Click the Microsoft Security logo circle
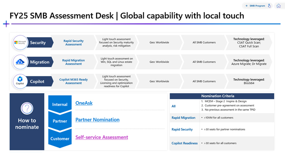The height and width of the screenshot is (153, 285). [x=20, y=43]
